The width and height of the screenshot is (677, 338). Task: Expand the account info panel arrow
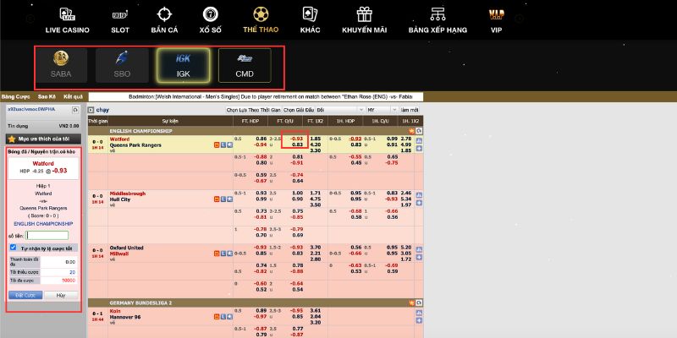[x=75, y=110]
